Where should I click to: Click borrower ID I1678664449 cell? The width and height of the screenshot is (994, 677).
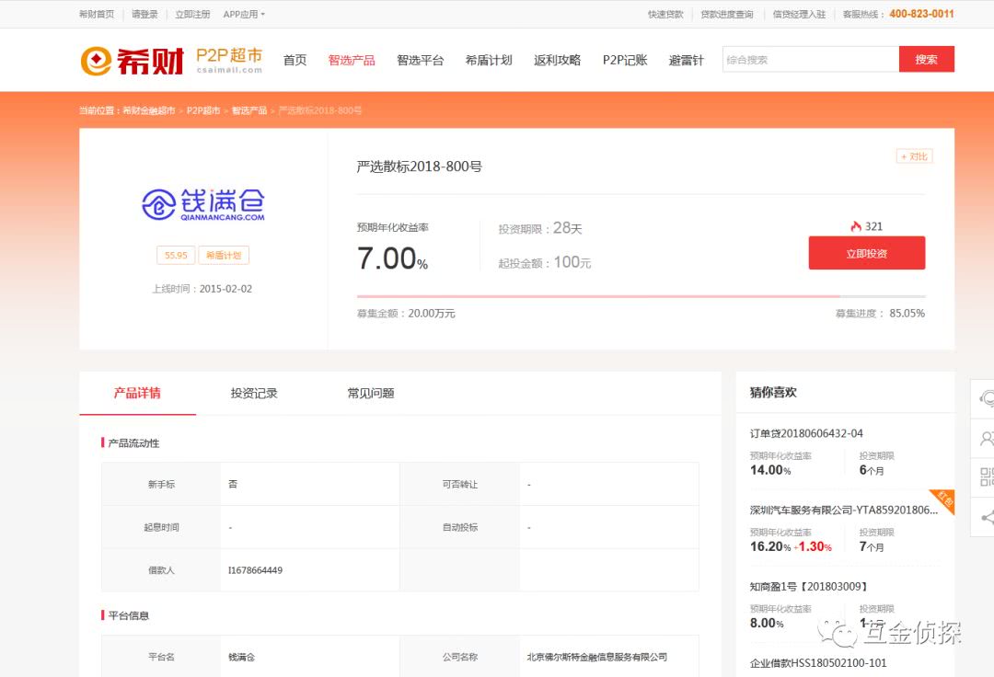(x=256, y=570)
